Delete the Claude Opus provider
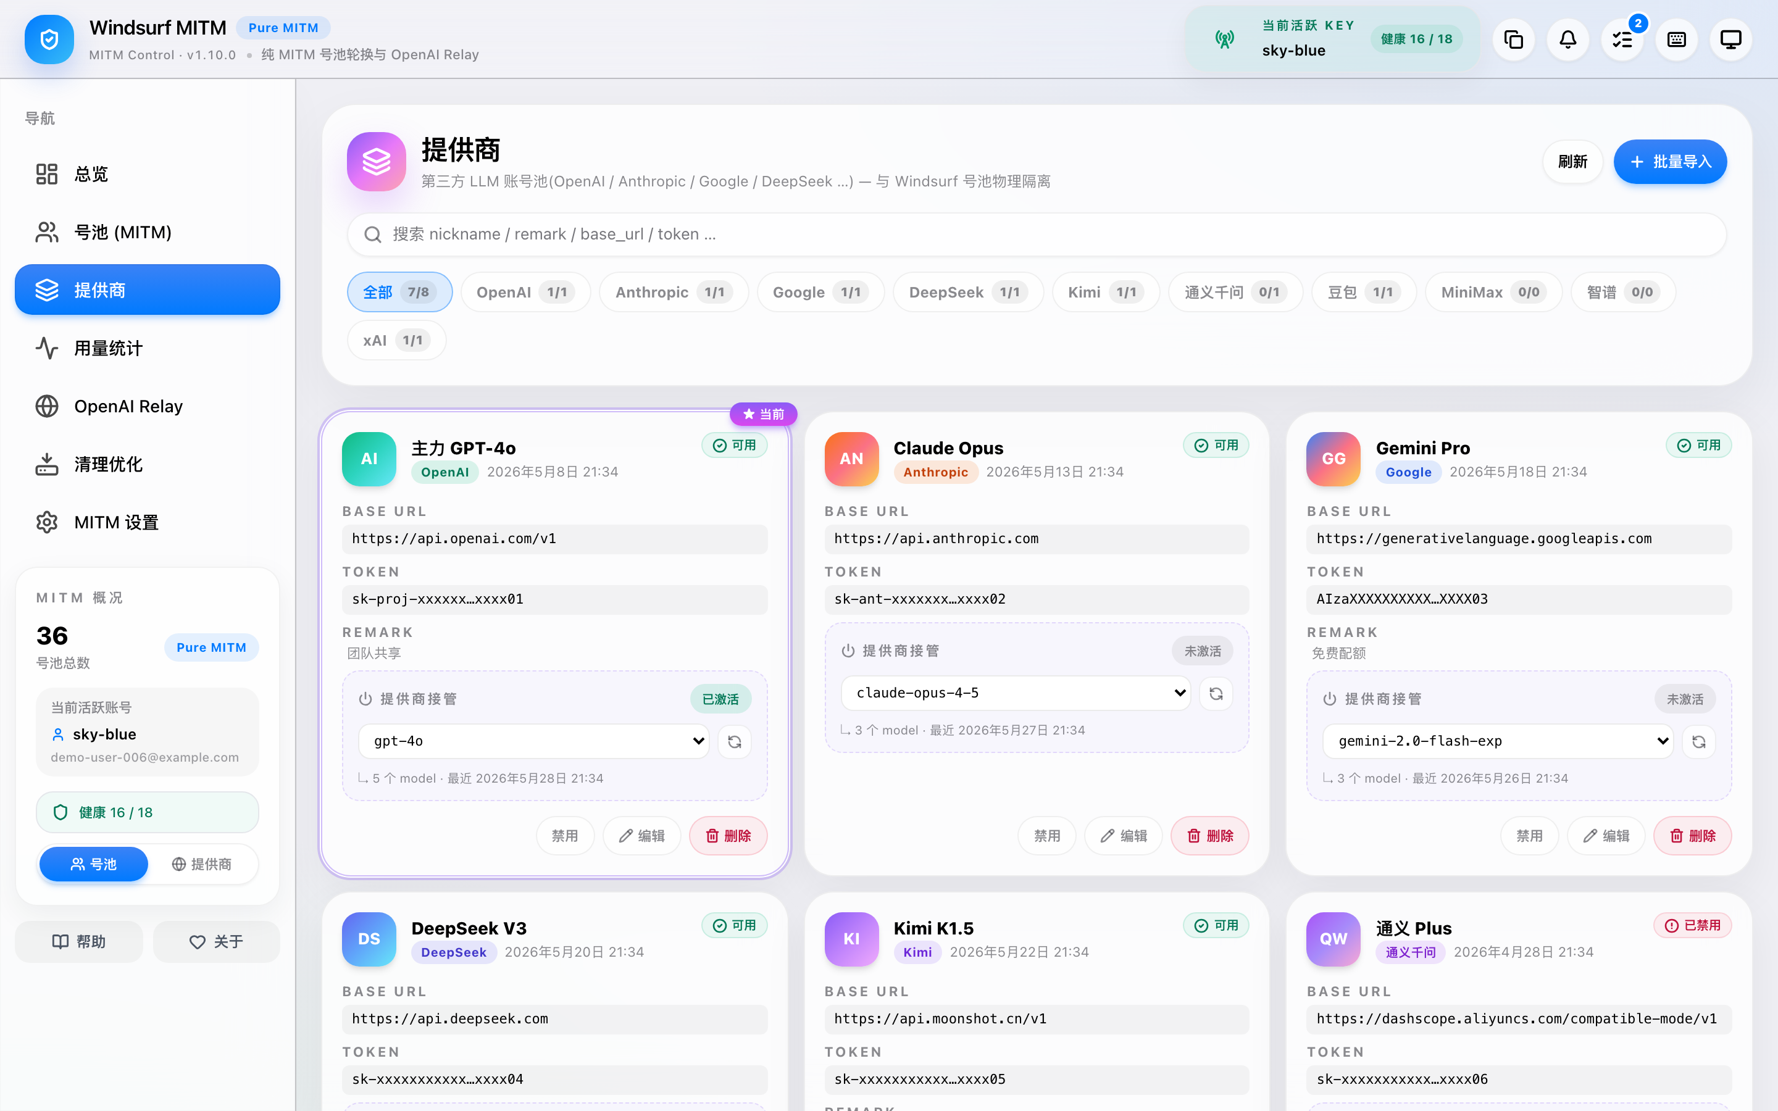This screenshot has width=1778, height=1111. tap(1209, 836)
